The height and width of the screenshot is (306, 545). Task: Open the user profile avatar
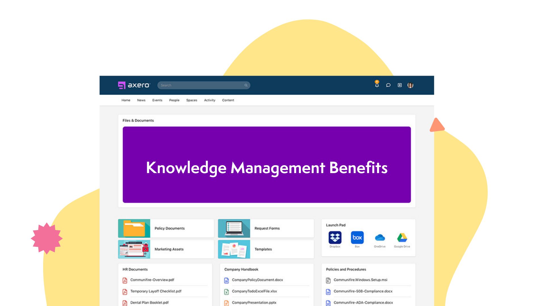(410, 85)
